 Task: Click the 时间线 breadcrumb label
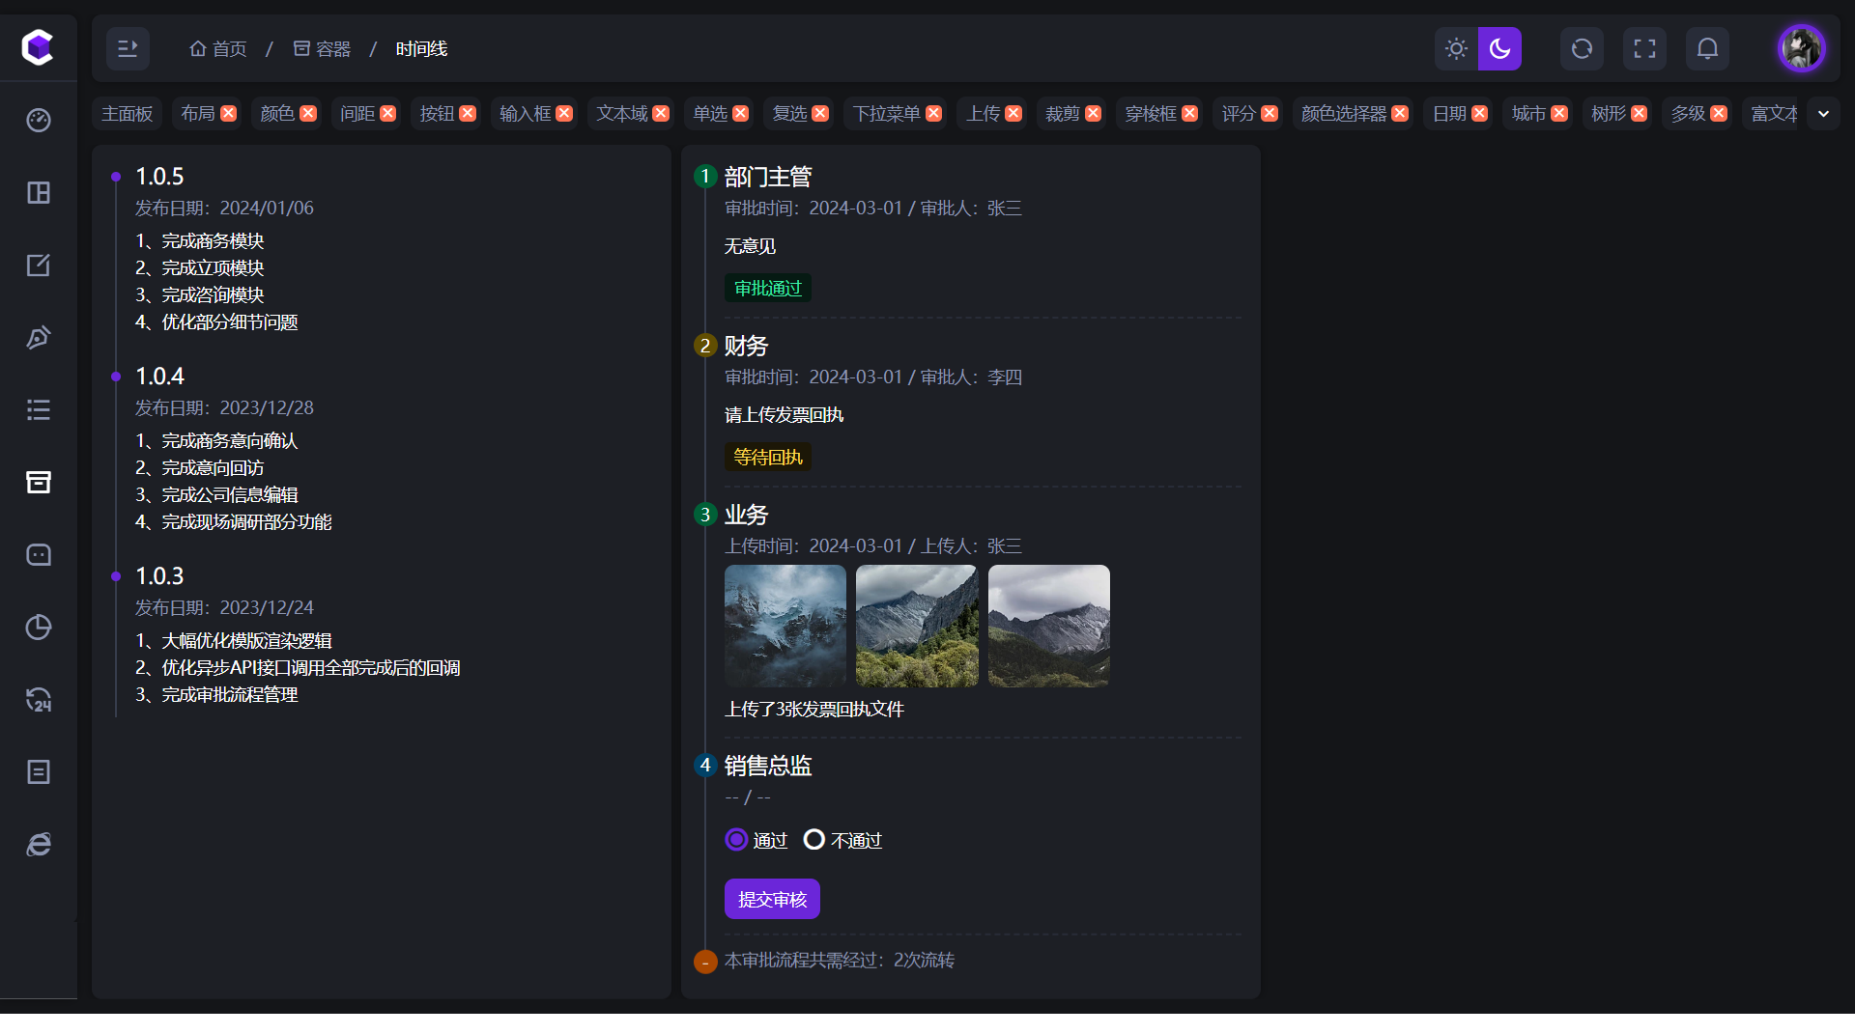pyautogui.click(x=421, y=48)
